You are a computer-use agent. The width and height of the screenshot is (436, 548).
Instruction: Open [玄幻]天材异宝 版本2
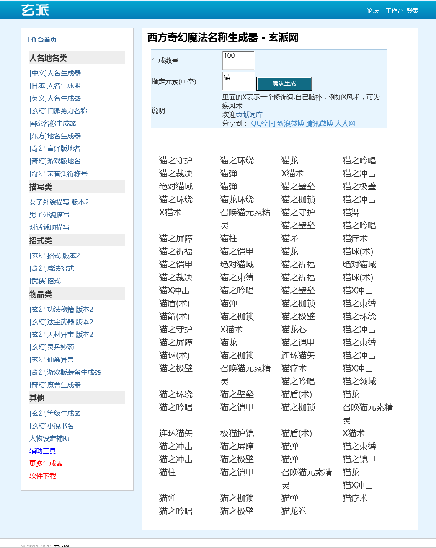61,334
